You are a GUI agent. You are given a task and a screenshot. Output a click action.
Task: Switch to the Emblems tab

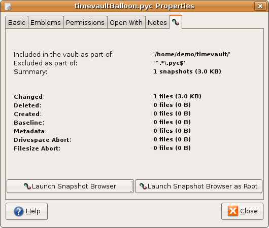click(x=46, y=22)
